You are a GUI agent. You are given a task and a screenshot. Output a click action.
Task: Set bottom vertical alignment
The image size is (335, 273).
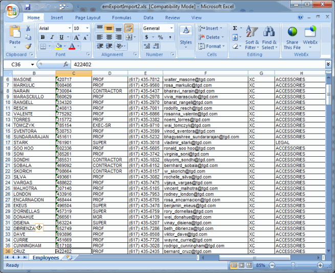tap(118, 28)
